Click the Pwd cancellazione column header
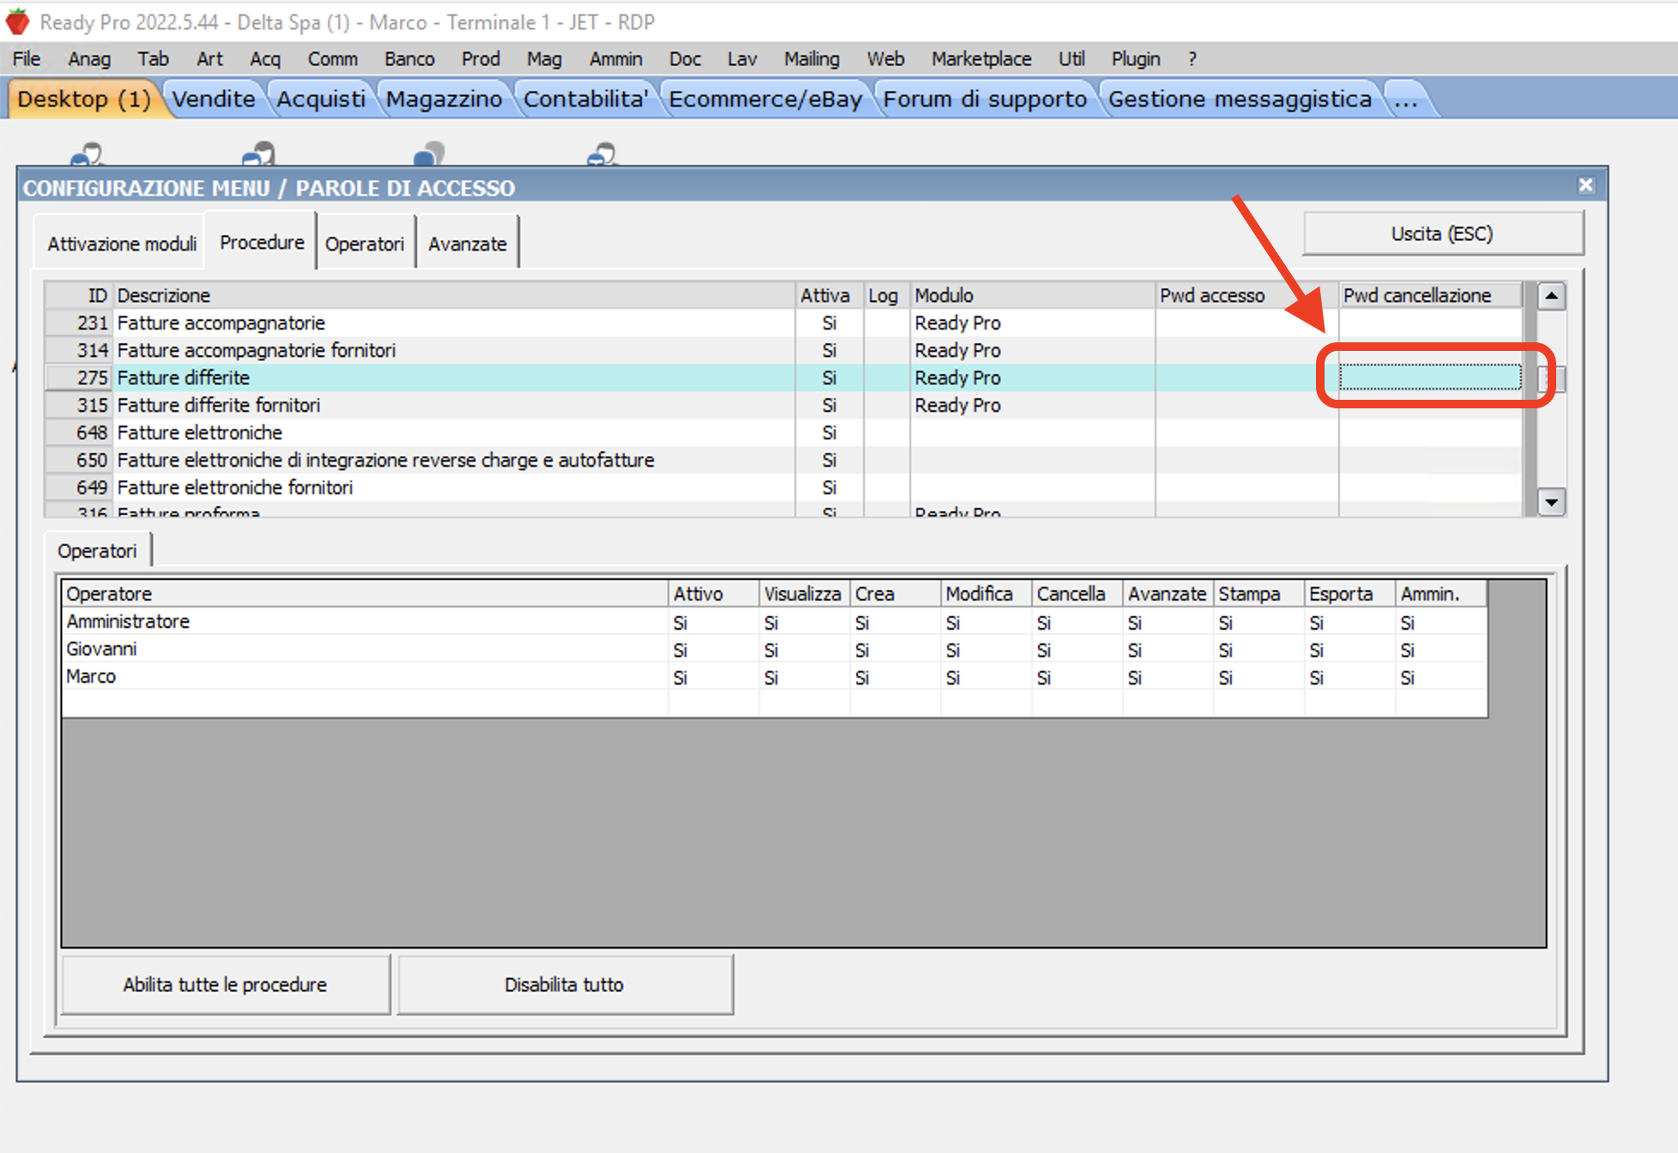The height and width of the screenshot is (1153, 1678). tap(1430, 295)
